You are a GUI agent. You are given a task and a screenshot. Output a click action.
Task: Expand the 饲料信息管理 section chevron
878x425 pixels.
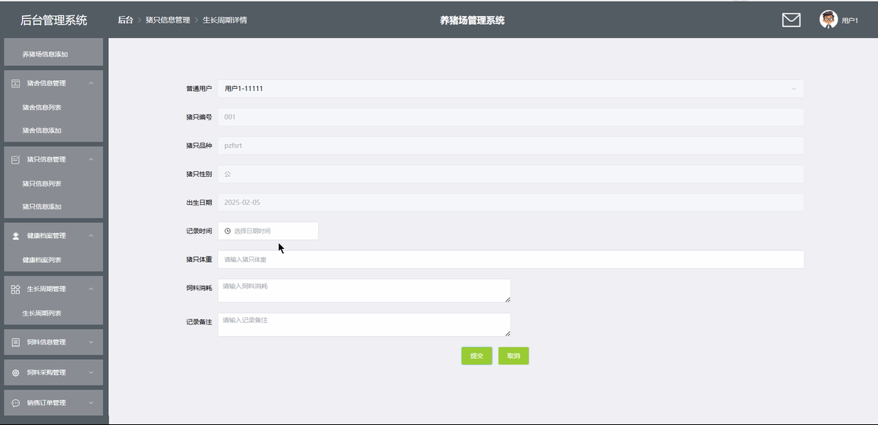coord(90,342)
